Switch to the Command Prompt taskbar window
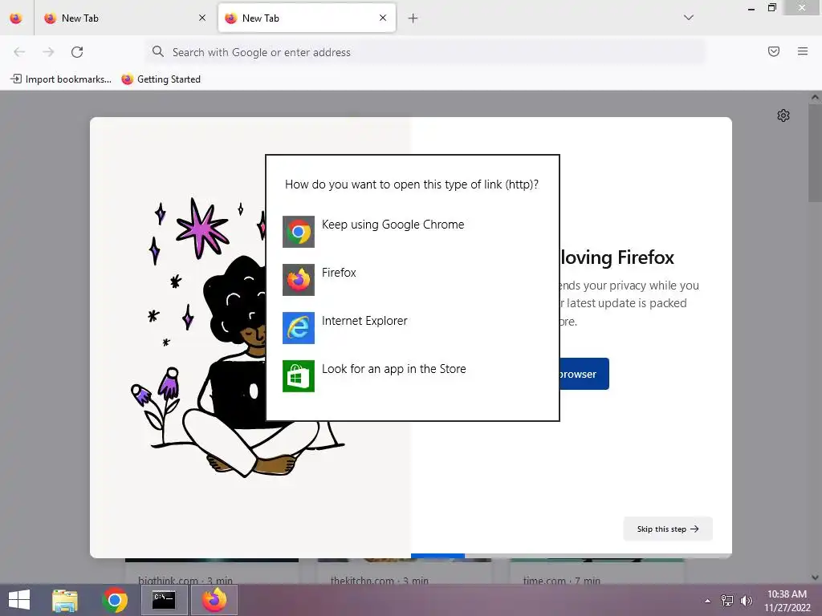 tap(164, 600)
